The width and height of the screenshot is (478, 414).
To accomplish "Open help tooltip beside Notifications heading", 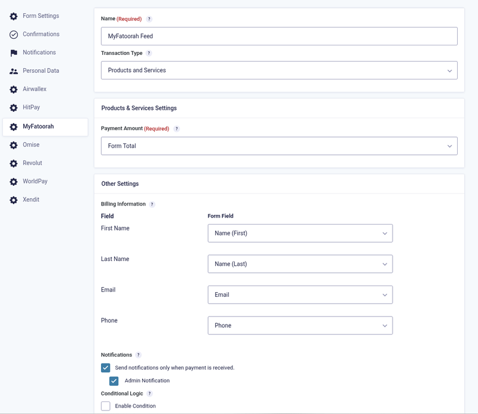I will (x=139, y=355).
